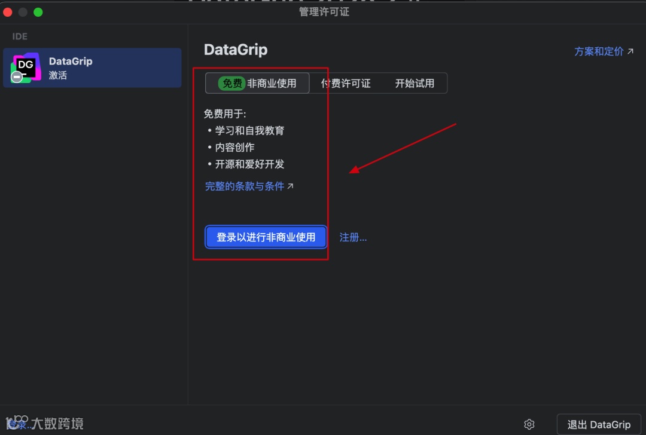Click the IDE section label
The width and height of the screenshot is (646, 435).
point(20,36)
